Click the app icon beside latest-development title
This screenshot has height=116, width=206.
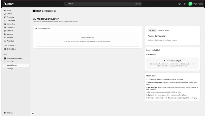click(x=34, y=11)
